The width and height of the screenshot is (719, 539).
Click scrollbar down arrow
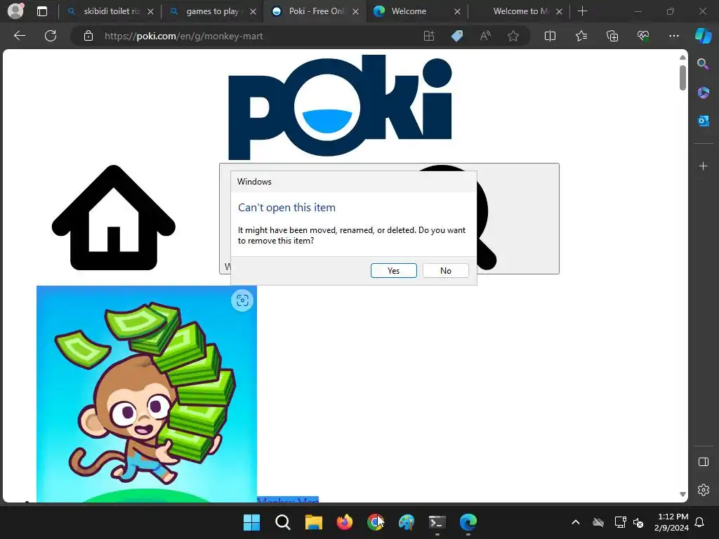682,494
